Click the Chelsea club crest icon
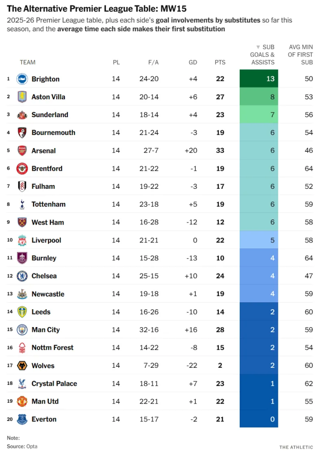The height and width of the screenshot is (454, 325). (x=22, y=276)
